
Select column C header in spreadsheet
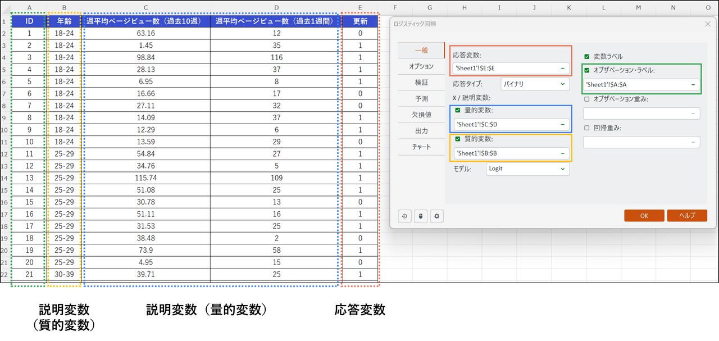(146, 7)
